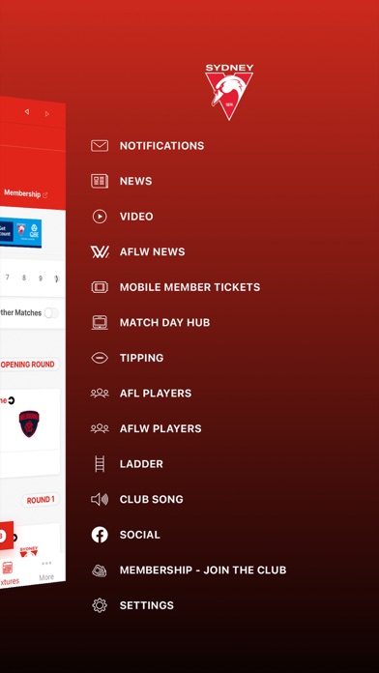
Task: Tap the Sydney Swans logo
Action: [x=229, y=92]
